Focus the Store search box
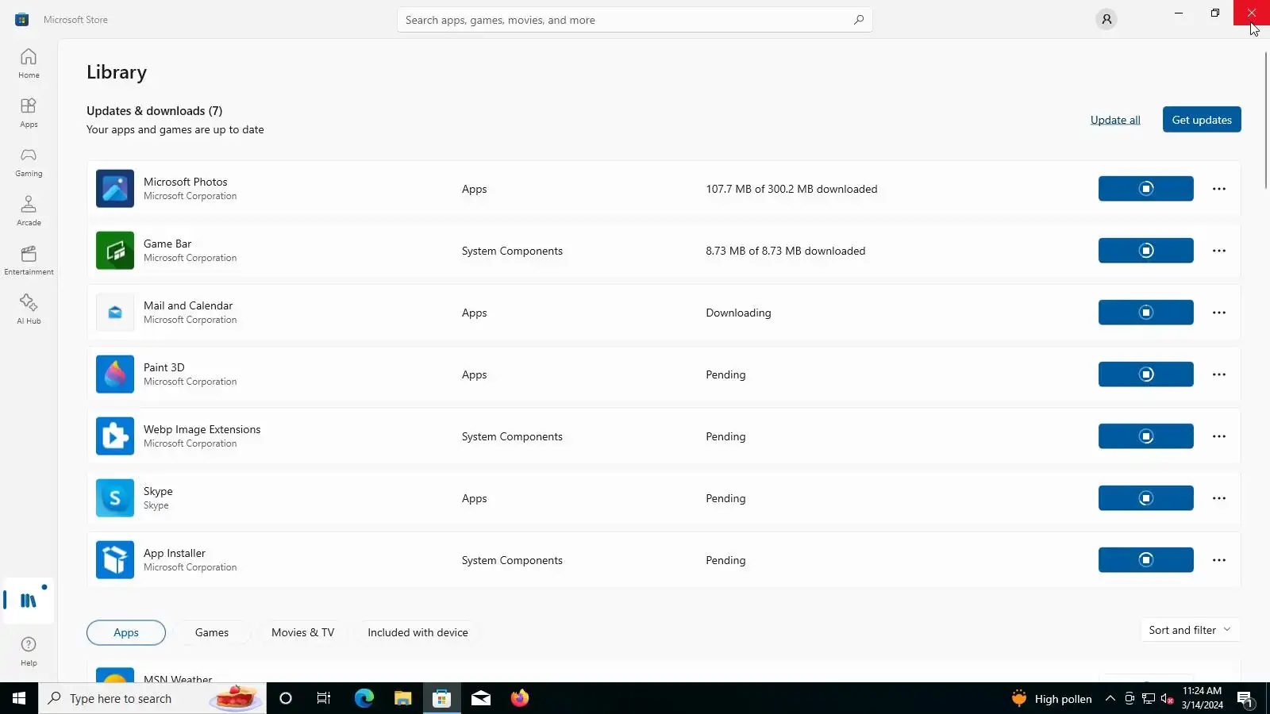This screenshot has width=1270, height=714. pyautogui.click(x=635, y=20)
